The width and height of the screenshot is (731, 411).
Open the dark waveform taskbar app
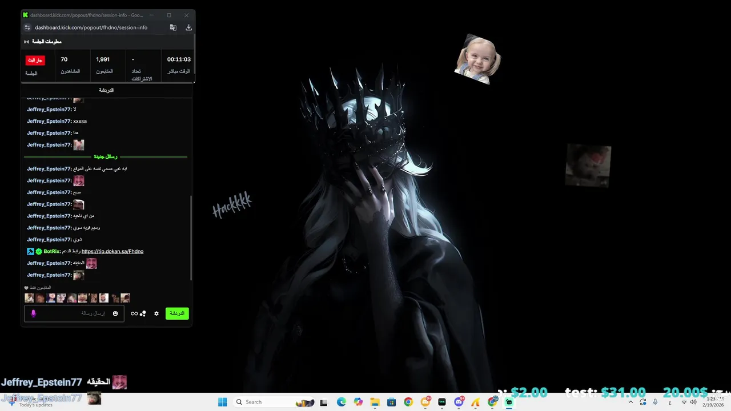click(441, 402)
